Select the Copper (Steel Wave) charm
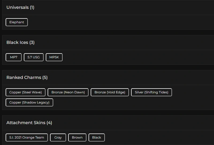This screenshot has width=214, height=145. (x=25, y=92)
